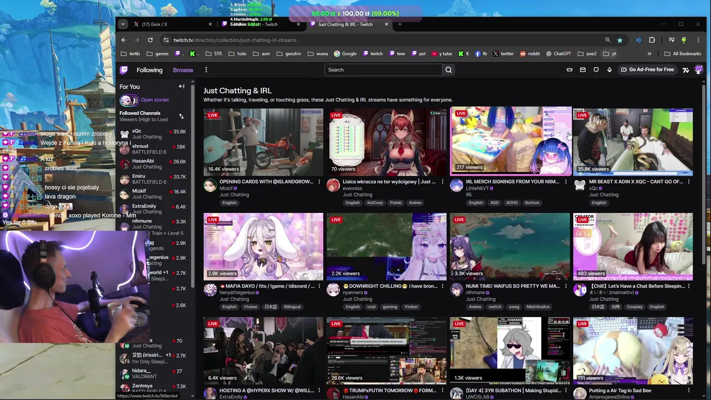Open the three-dot more menu beside Browse
Screen dimensions: 711x400
tap(206, 70)
